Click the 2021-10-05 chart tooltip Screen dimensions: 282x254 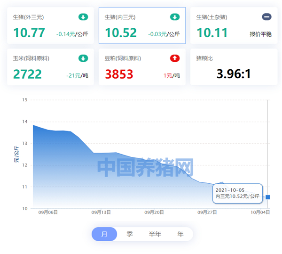pyautogui.click(x=237, y=193)
